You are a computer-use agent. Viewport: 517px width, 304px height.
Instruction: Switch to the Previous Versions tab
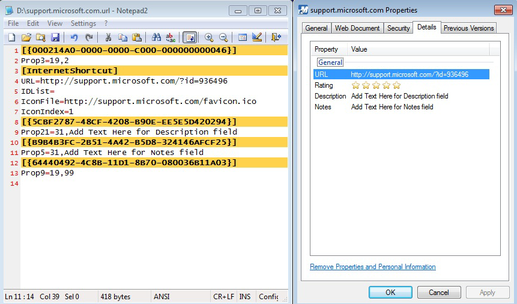point(468,28)
